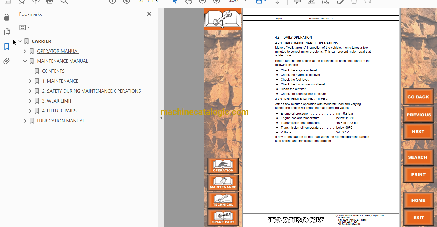This screenshot has width=437, height=227.
Task: Click the fit page view icon
Action: coord(259,1)
